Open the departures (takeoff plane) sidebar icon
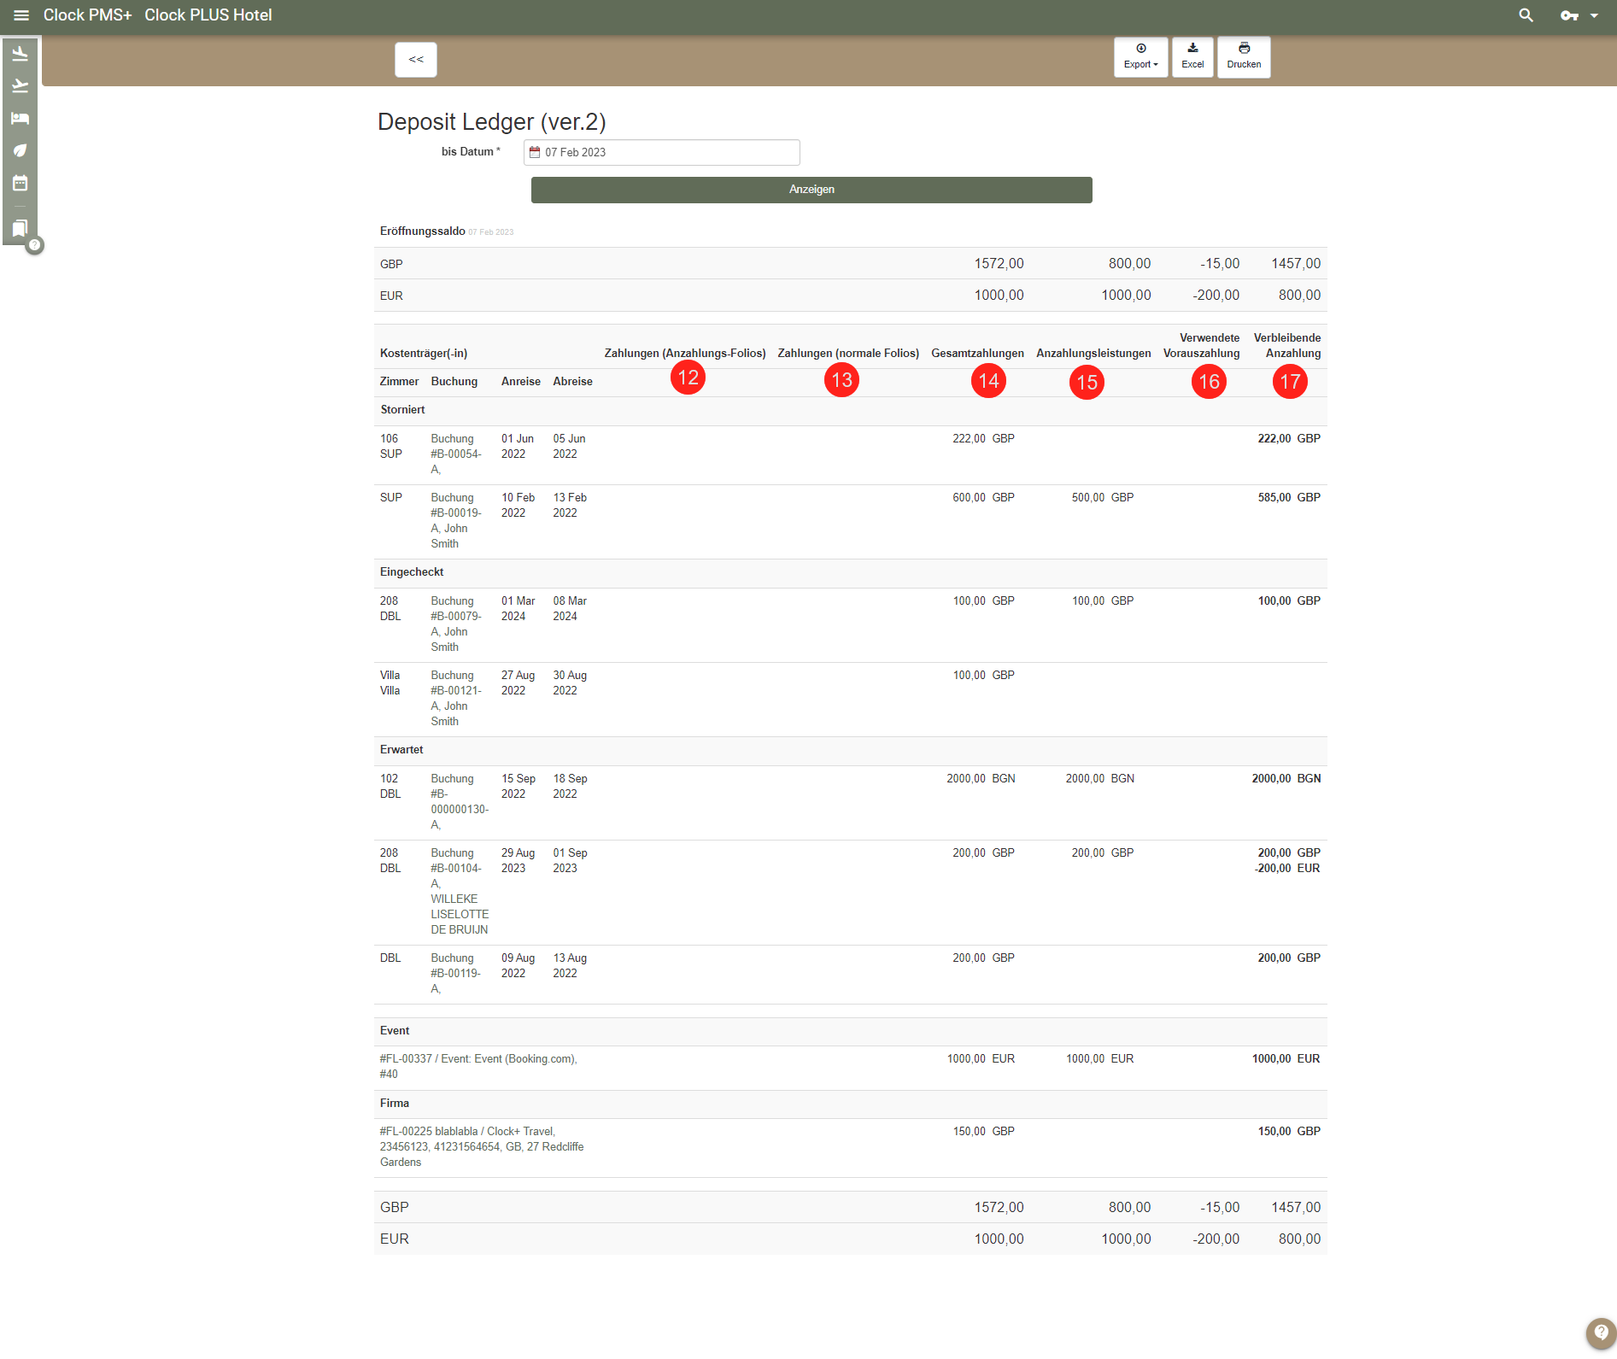Screen dimensions: 1617x1359 [21, 86]
